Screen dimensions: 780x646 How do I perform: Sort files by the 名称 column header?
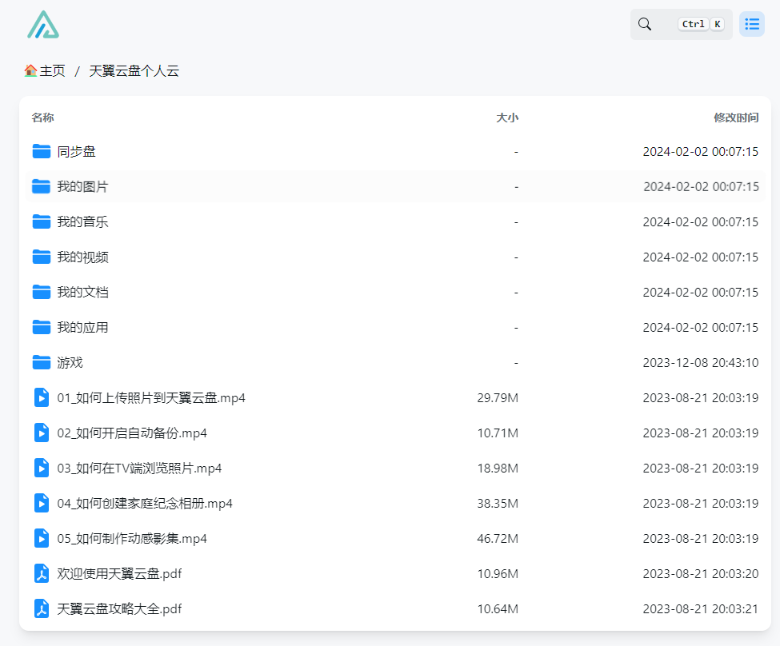point(43,118)
